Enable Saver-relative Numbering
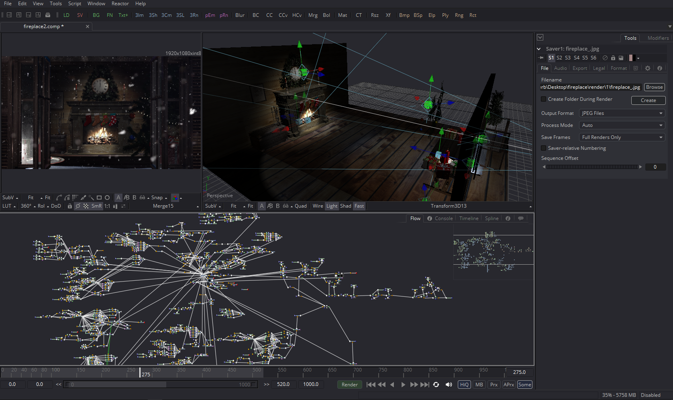Viewport: 673px width, 400px height. pos(543,148)
